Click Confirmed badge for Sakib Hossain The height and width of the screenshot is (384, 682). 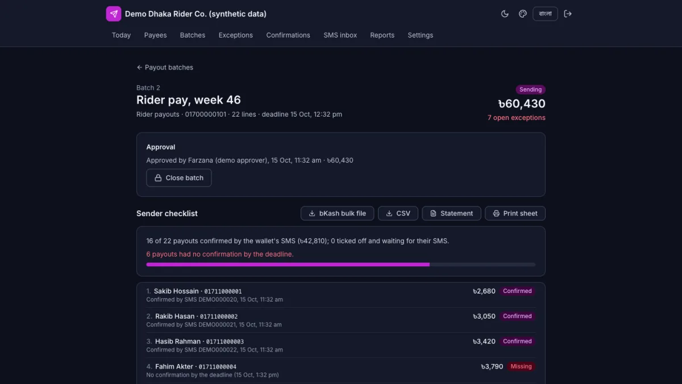(517, 291)
